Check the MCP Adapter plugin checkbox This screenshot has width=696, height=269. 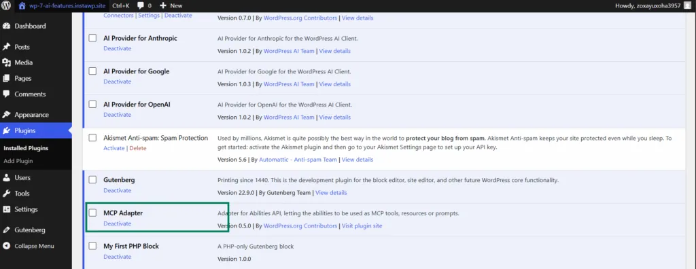tap(92, 213)
